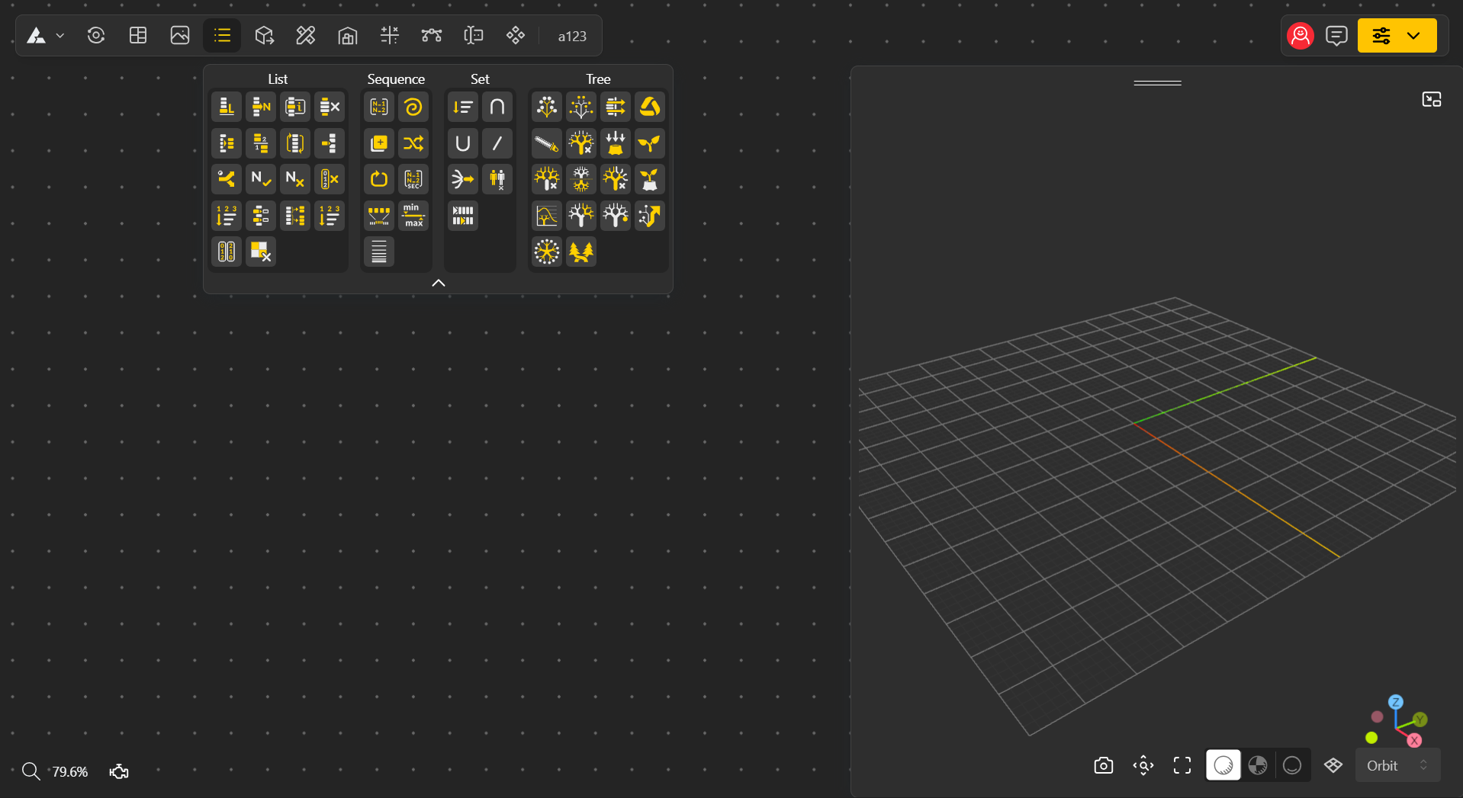Screen dimensions: 1463x798
Task: Select the spiral icon in Sequence group
Action: pos(413,107)
